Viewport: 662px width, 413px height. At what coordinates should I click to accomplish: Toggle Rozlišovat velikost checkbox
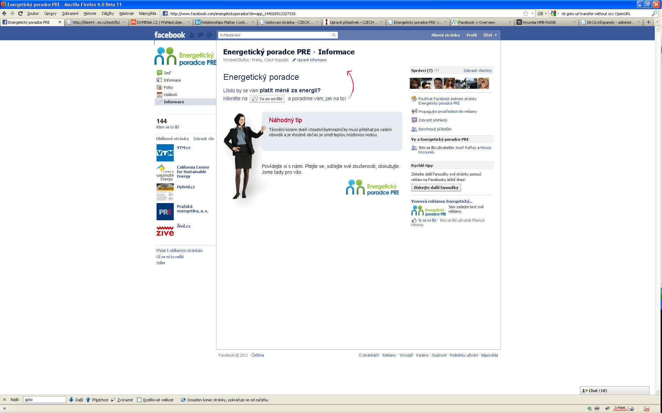[x=139, y=400]
